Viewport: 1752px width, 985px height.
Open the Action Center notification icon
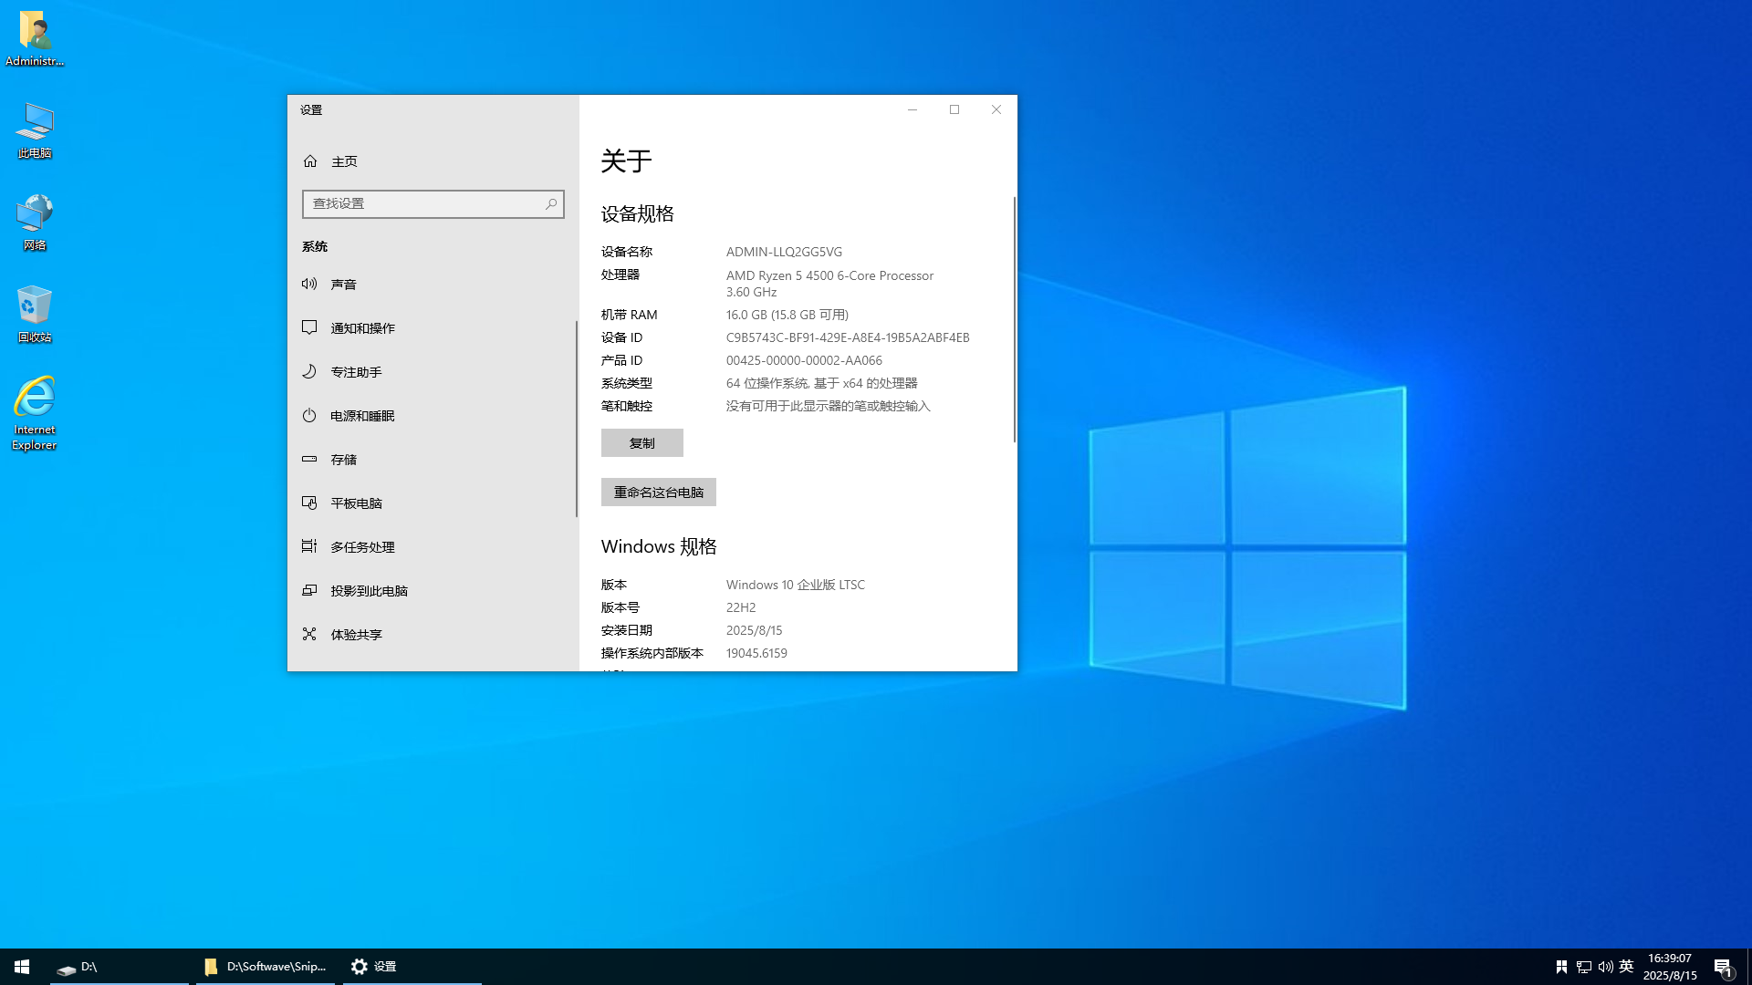[x=1724, y=966]
